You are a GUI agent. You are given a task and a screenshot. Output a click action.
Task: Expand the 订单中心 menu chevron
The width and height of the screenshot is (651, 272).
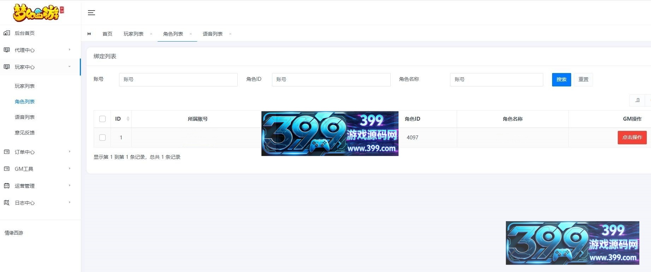[x=70, y=152]
